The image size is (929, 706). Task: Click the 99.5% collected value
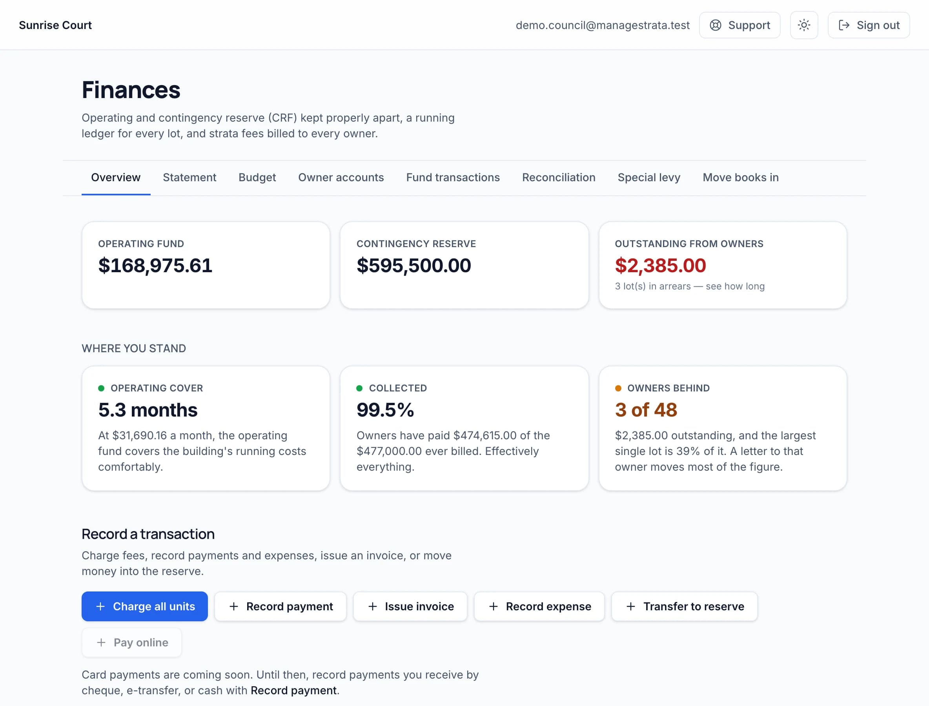pyautogui.click(x=386, y=410)
